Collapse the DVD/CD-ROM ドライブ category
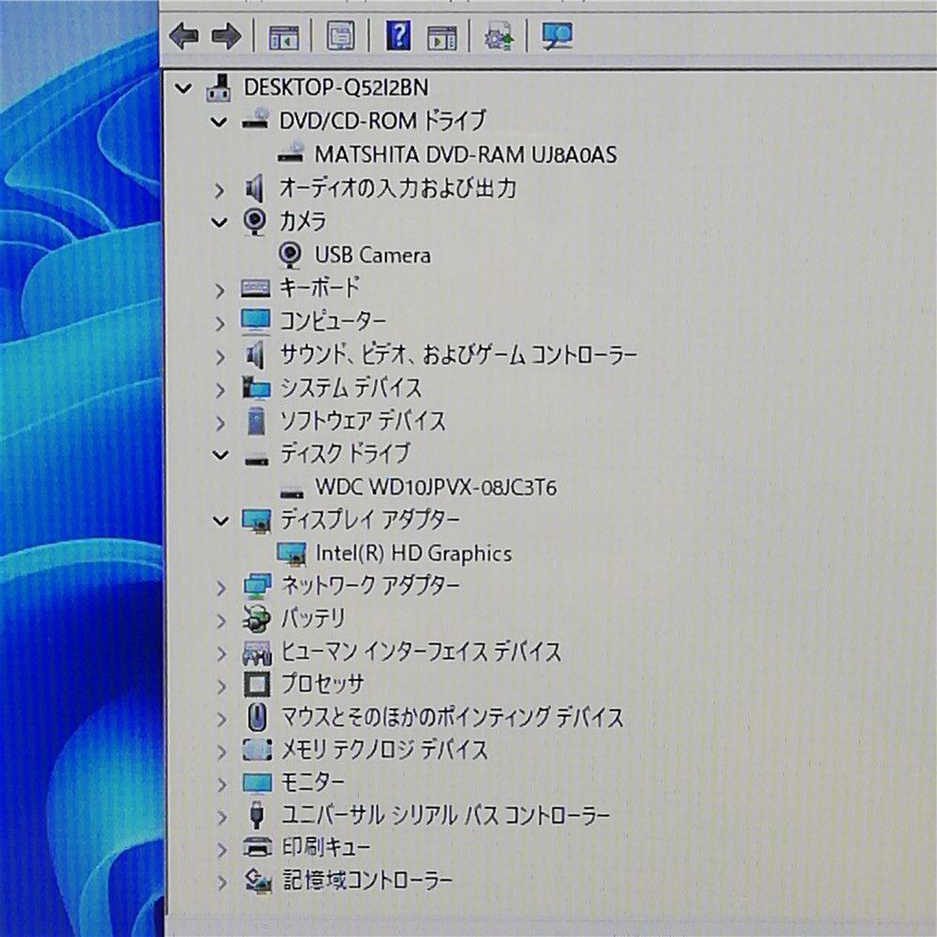The width and height of the screenshot is (937, 937). [x=219, y=122]
